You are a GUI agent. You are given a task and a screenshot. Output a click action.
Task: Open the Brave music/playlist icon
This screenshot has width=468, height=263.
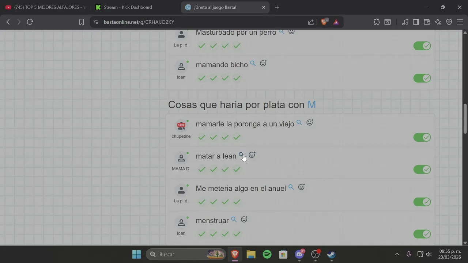coord(405,22)
